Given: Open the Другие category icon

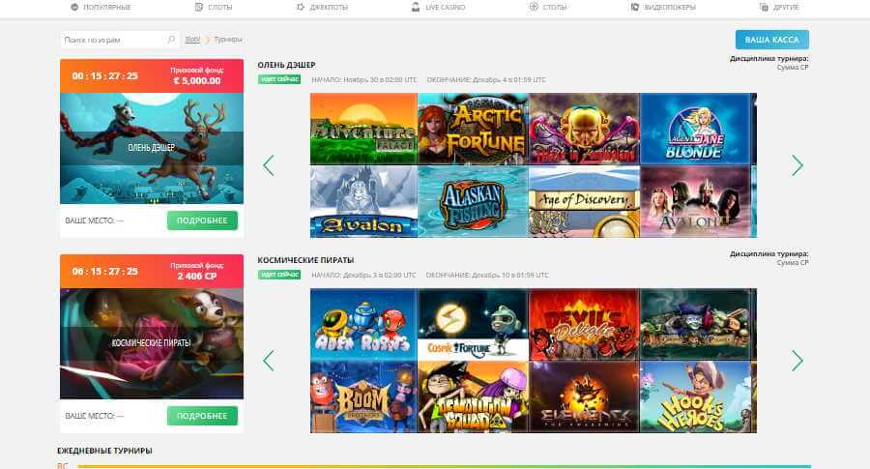Looking at the screenshot, I should point(764,7).
